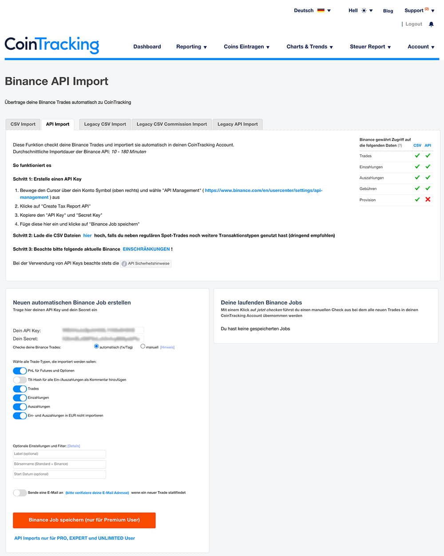Expand the Coins Eintragen menu

click(246, 47)
